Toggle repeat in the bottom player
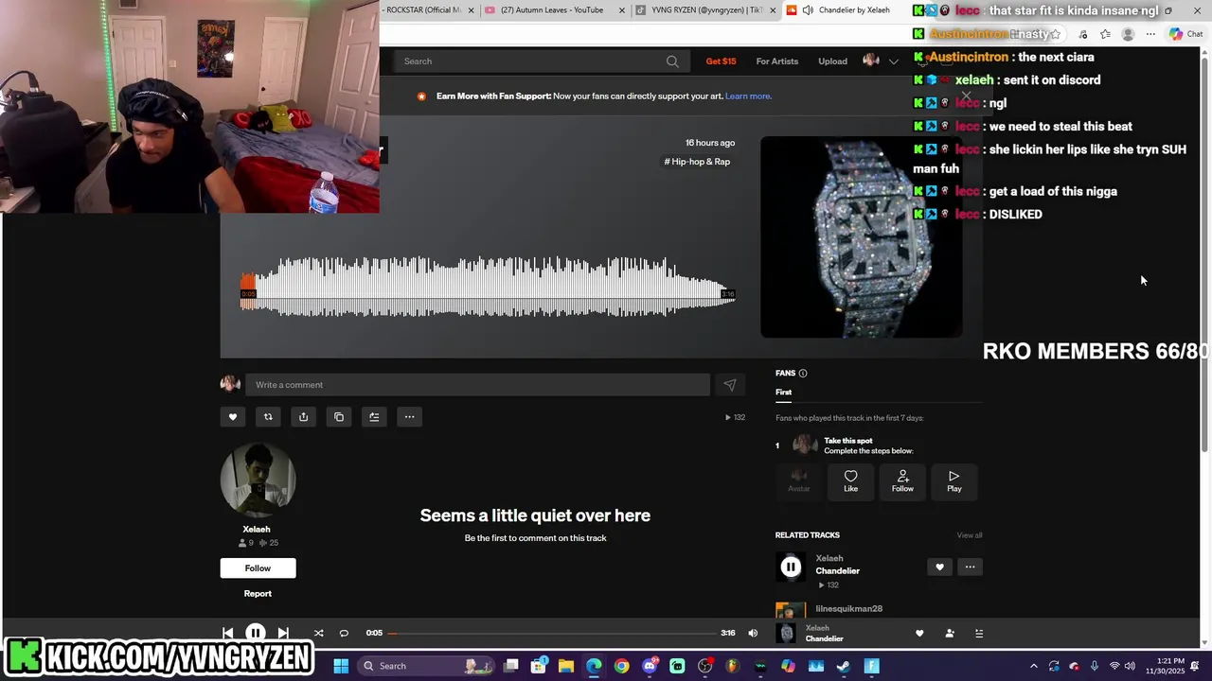This screenshot has width=1212, height=681. coord(344,633)
